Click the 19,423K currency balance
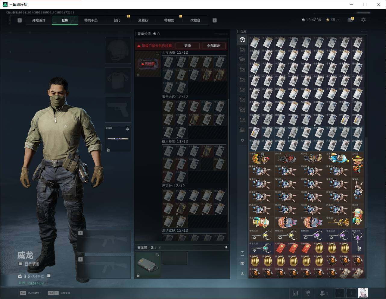This screenshot has width=386, height=299. (x=312, y=20)
